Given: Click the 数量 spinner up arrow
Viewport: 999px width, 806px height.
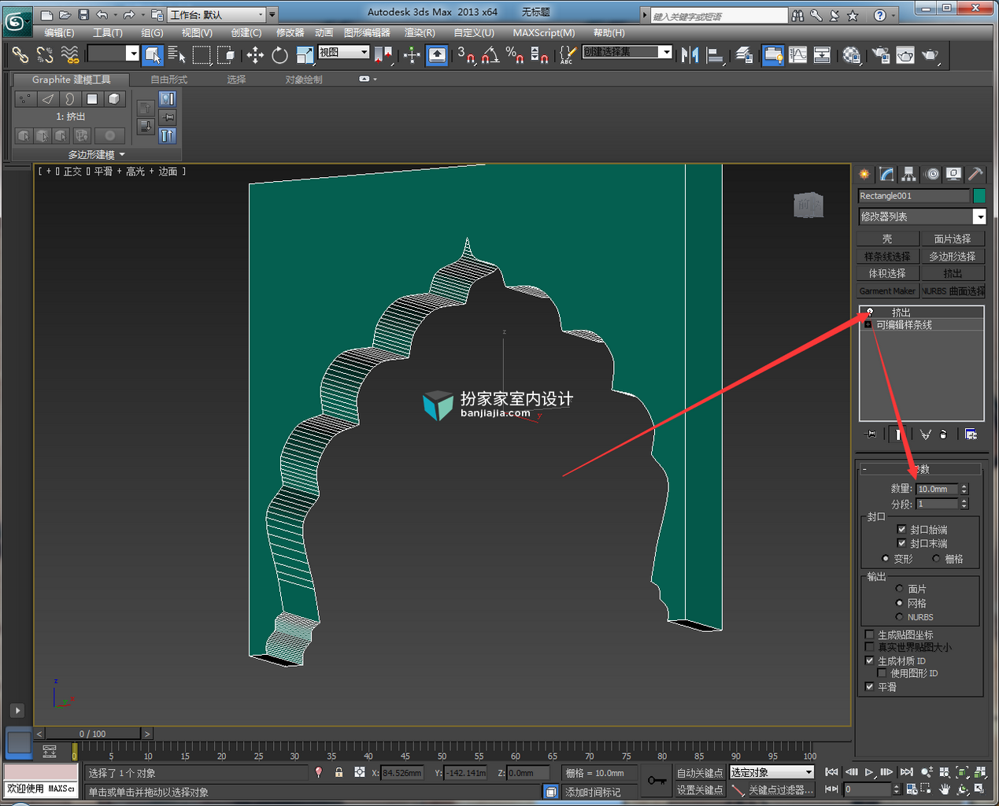Looking at the screenshot, I should coord(964,486).
